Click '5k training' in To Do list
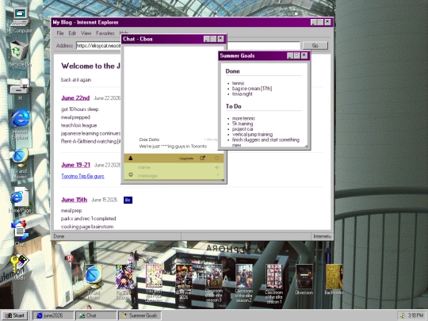 point(243,124)
